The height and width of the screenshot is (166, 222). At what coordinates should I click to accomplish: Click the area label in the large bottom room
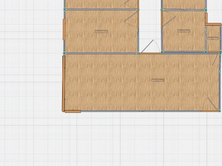[157, 80]
